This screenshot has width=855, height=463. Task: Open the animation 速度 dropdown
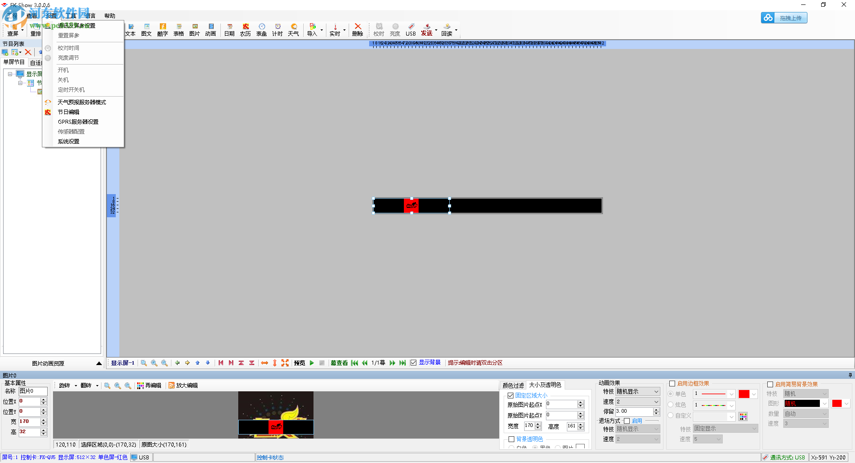[x=638, y=402]
